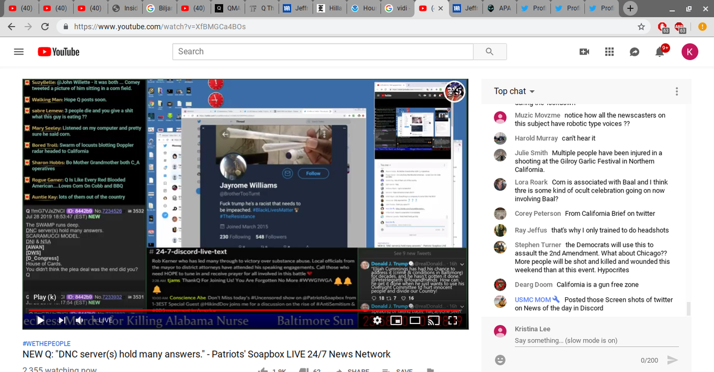Screen dimensions: 714x372
Task: Open the YouTube apps grid
Action: point(609,52)
